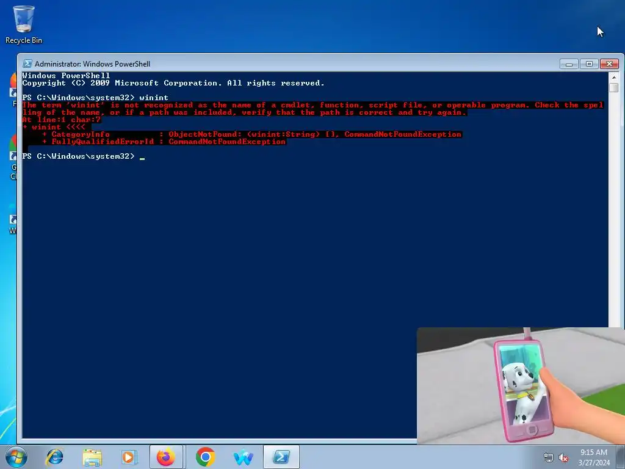Minimize the PowerShell window
625x469 pixels.
tap(569, 64)
